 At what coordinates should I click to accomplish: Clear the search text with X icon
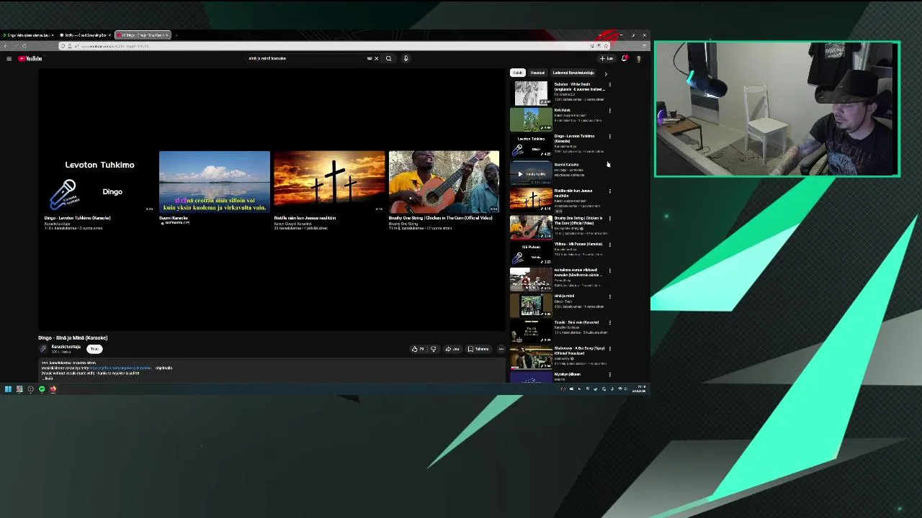tap(376, 58)
